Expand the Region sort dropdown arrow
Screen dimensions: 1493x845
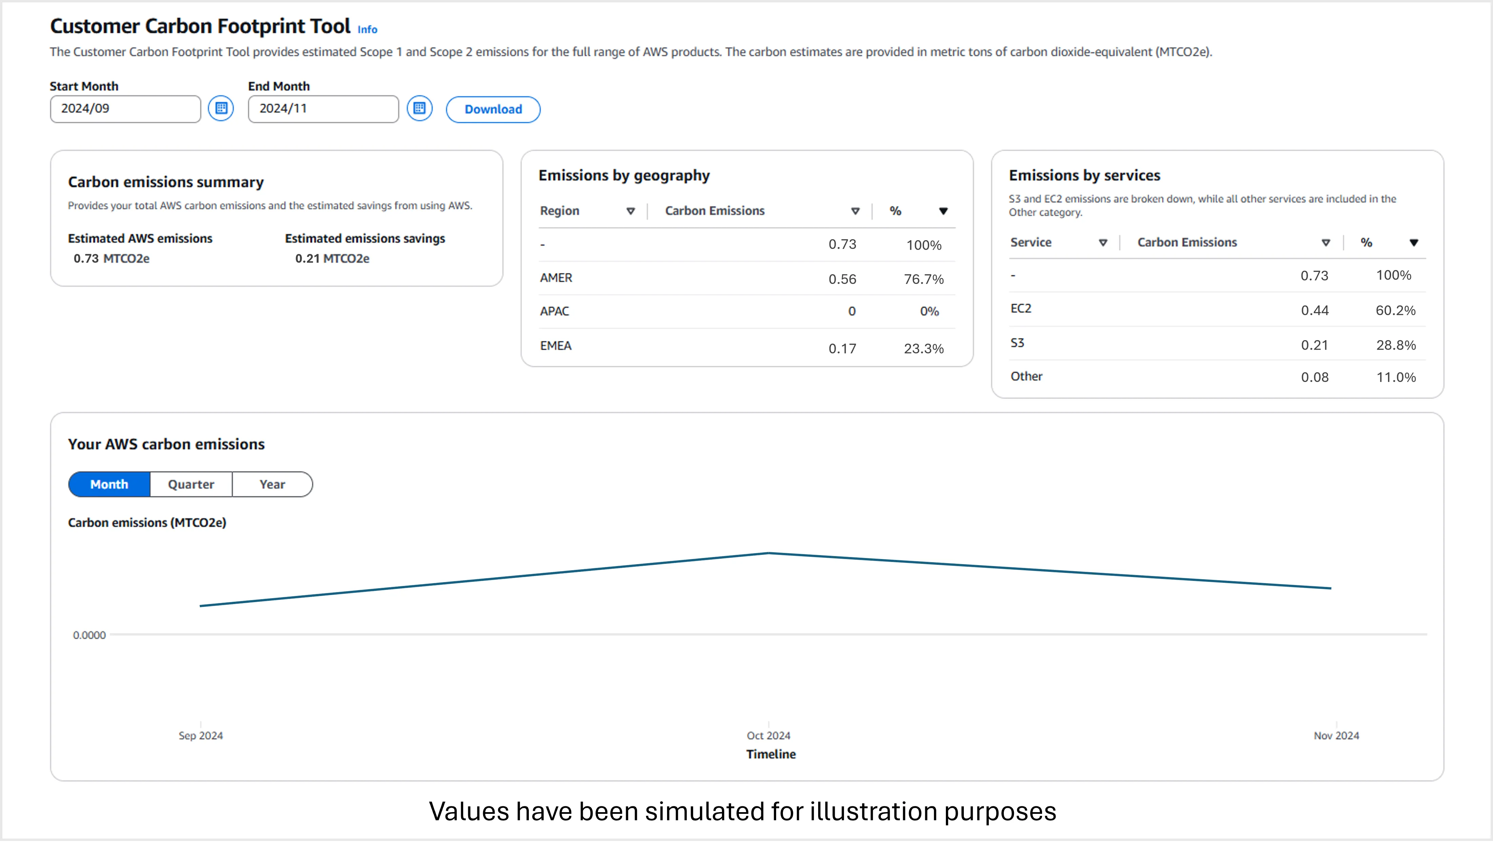(x=631, y=211)
